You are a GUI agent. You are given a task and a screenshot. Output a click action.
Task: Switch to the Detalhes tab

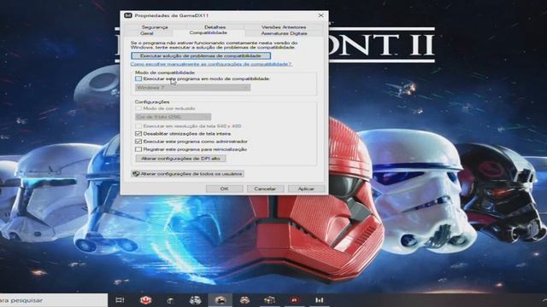[215, 26]
